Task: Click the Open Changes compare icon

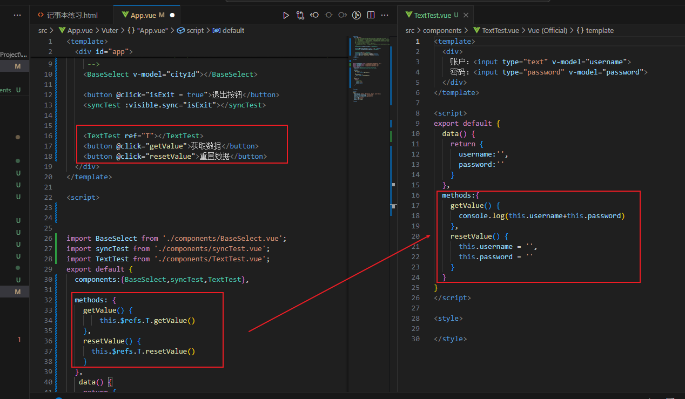Action: pos(300,15)
